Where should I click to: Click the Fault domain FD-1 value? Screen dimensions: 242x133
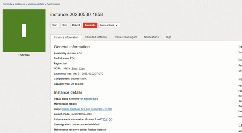pos(73,58)
